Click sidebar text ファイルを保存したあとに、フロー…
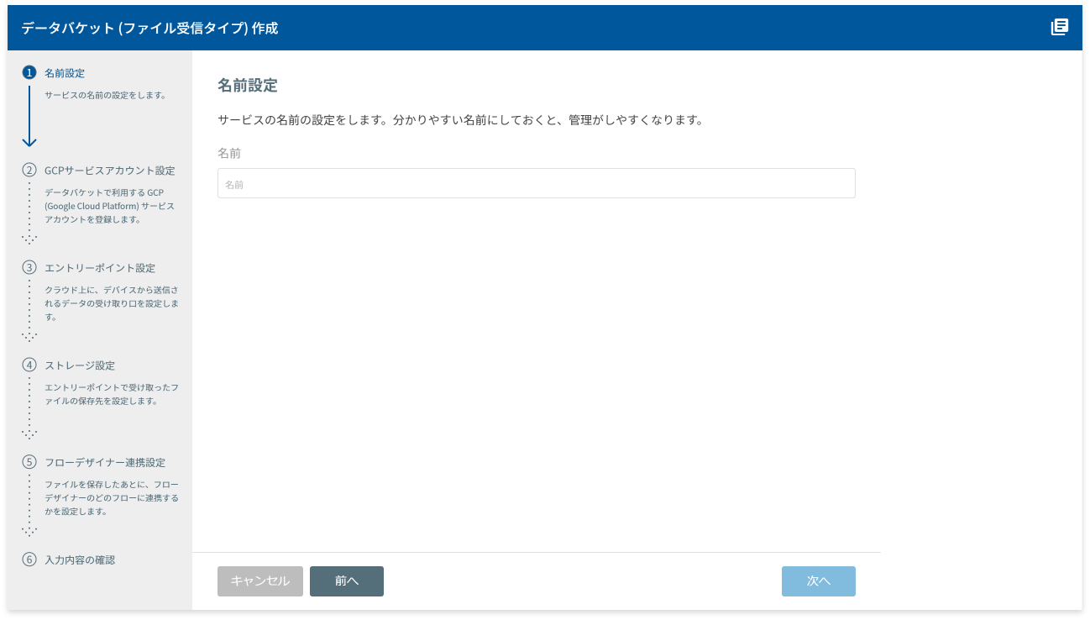This screenshot has width=1090, height=620. 112,497
